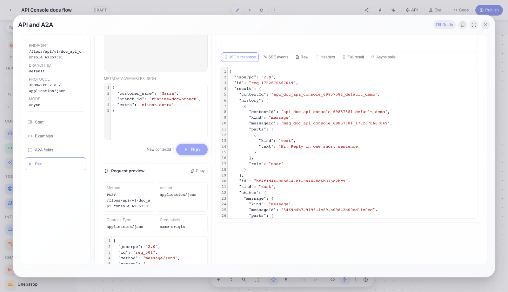The image size is (508, 292).
Task: Click the "msg_doc_api_console_69857581_1782670667049" messageId
Action: coord(336,123)
